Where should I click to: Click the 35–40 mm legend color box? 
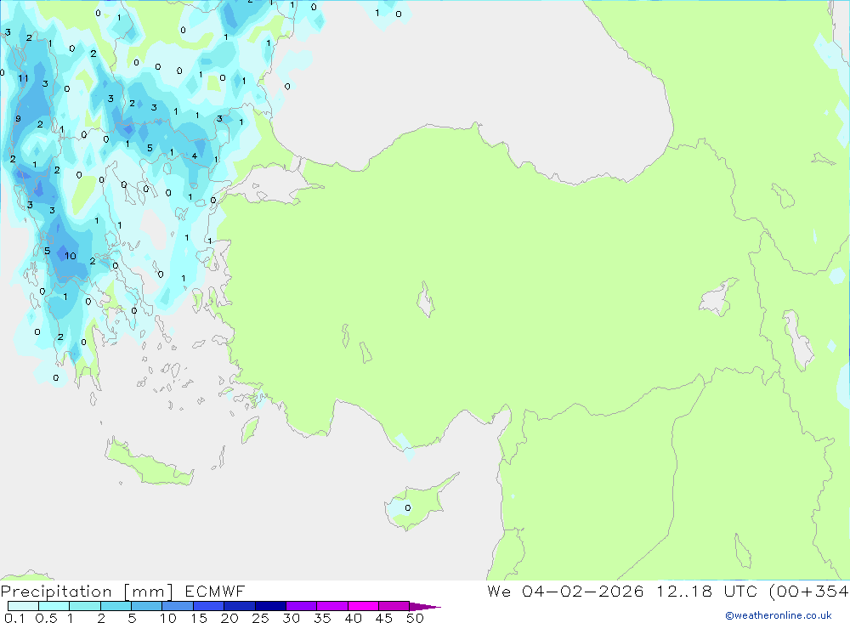(x=332, y=606)
